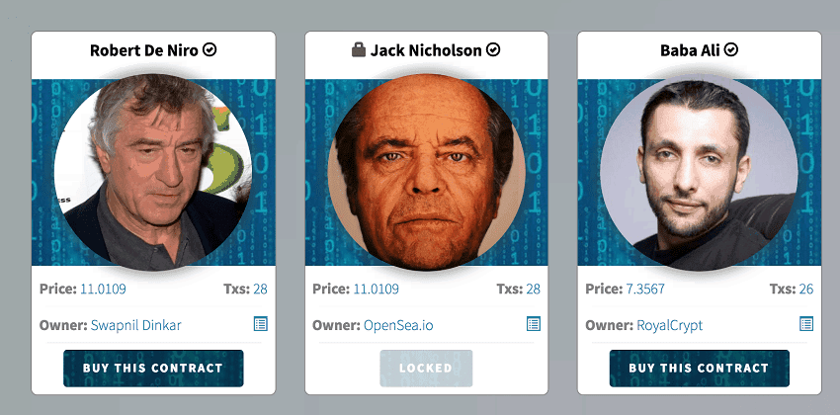Open owner profile RoyalCrypt
Viewport: 840px width, 415px height.
670,325
